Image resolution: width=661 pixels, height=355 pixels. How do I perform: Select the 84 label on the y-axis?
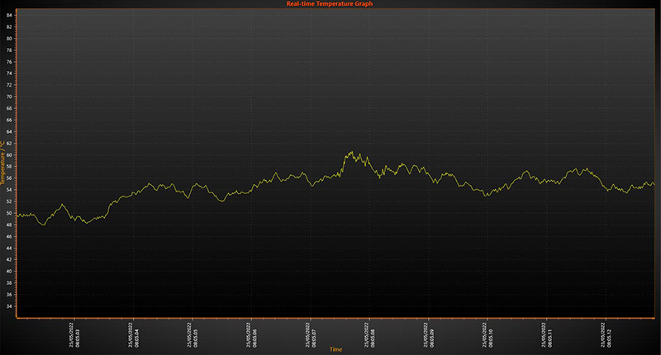[9, 15]
